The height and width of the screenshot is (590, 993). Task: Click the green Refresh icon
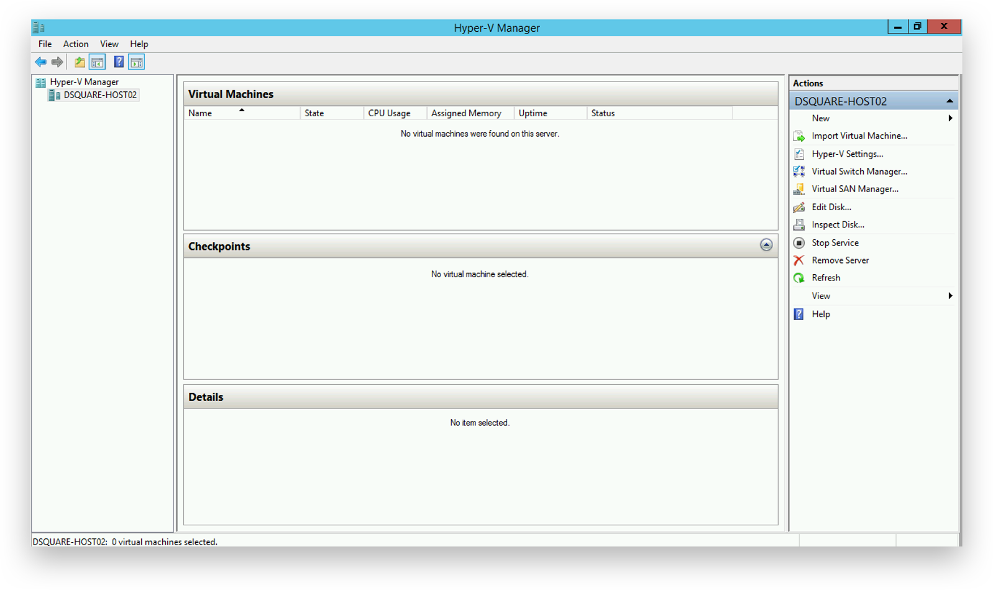coord(799,278)
